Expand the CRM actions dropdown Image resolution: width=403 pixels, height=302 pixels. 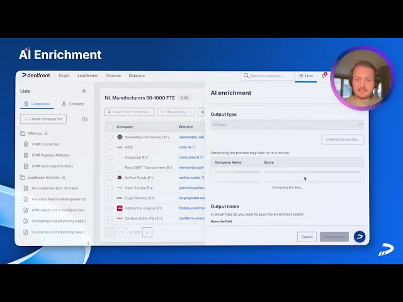176,112
